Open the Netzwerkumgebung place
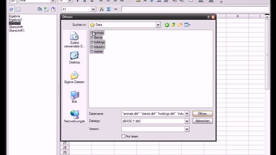The image size is (276, 155). pos(75,116)
